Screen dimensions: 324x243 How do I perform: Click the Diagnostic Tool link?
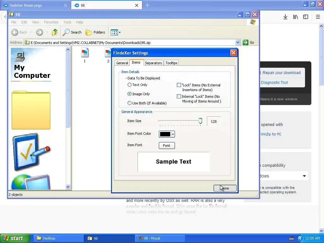(274, 83)
